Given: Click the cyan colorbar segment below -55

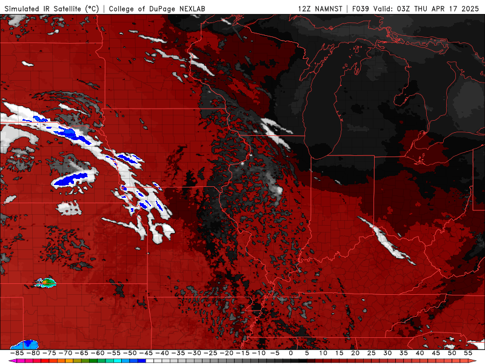Looking at the screenshot, I should click(118, 361).
